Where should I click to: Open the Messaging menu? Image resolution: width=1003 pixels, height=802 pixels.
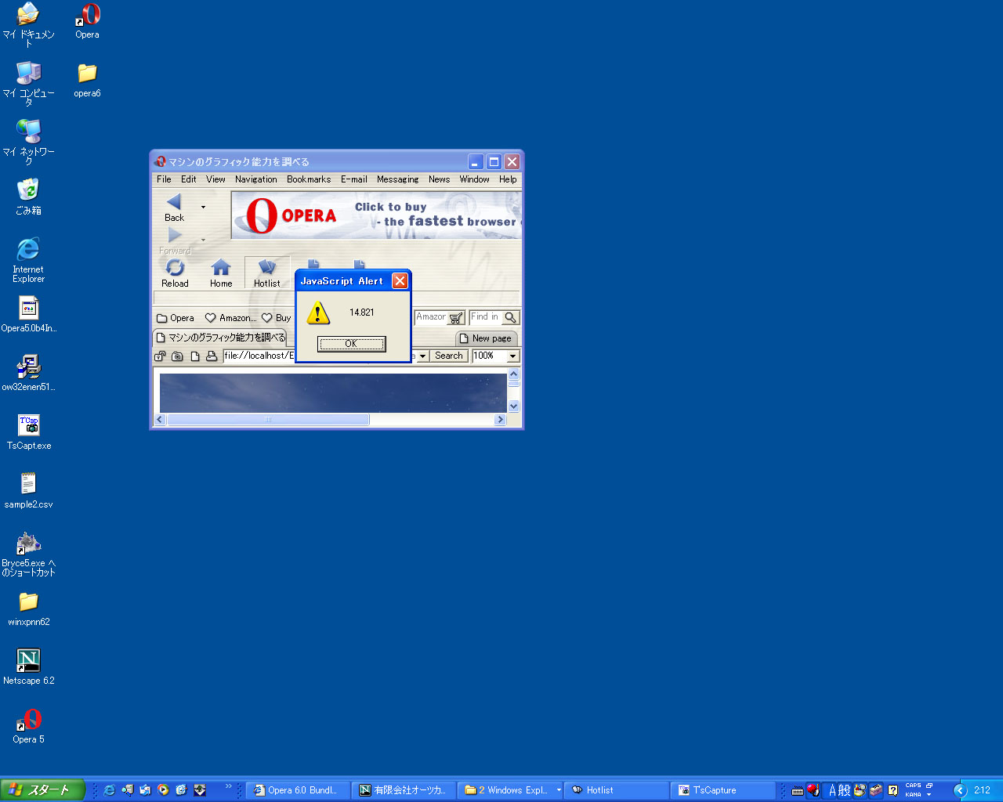tap(398, 179)
